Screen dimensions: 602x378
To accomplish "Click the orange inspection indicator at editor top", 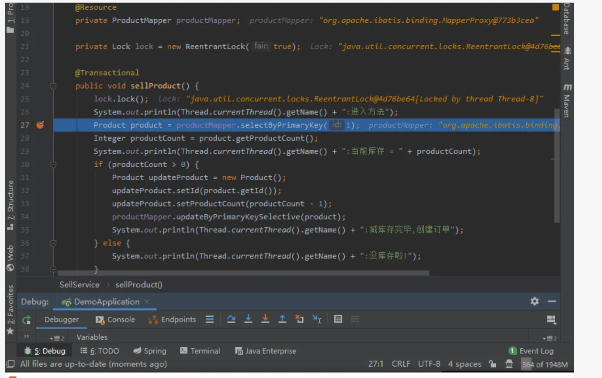I will (556, 7).
